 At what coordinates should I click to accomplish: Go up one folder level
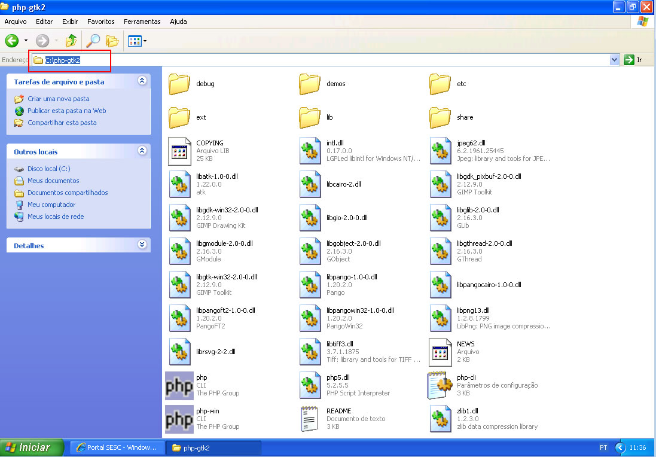(71, 41)
